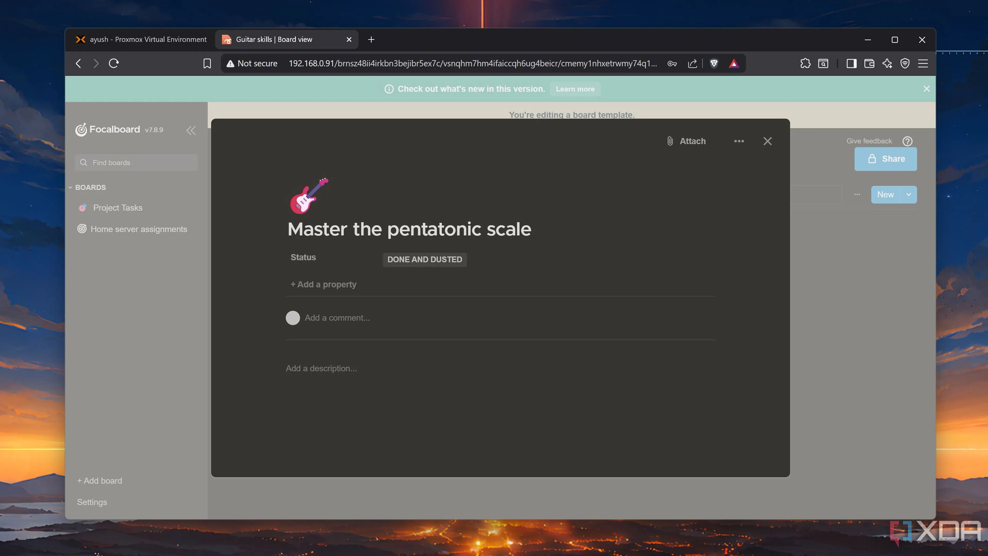Viewport: 988px width, 556px height.
Task: Bookmark this page
Action: [207, 63]
